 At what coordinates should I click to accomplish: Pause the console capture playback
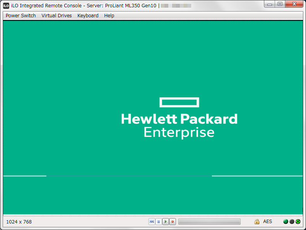(159, 222)
